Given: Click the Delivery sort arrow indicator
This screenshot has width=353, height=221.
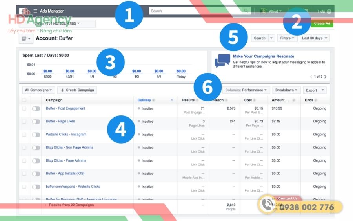Looking at the screenshot, I should pyautogui.click(x=172, y=100).
